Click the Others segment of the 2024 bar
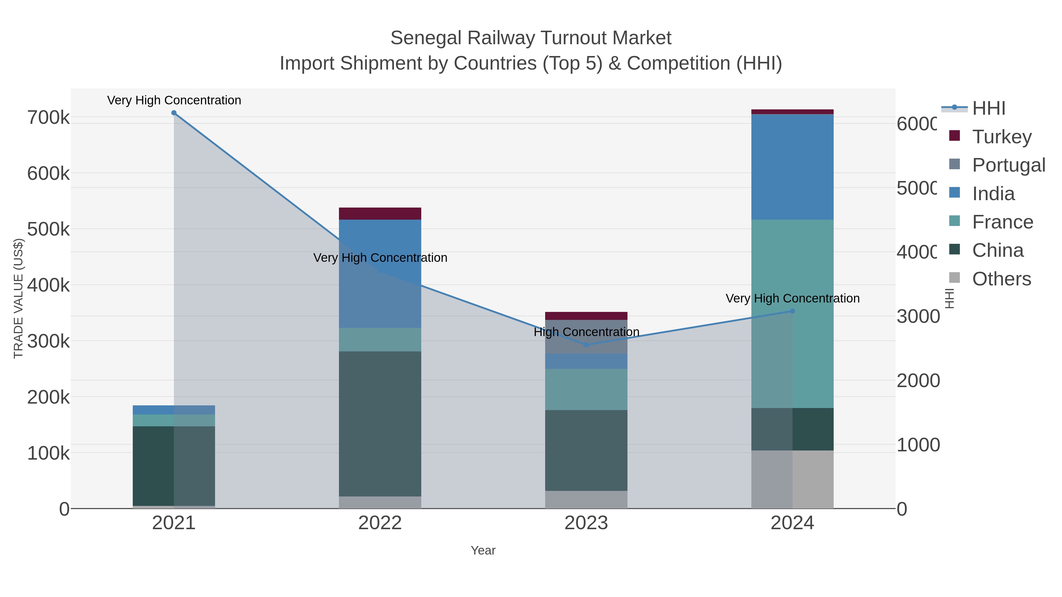The height and width of the screenshot is (597, 1062). tap(792, 479)
